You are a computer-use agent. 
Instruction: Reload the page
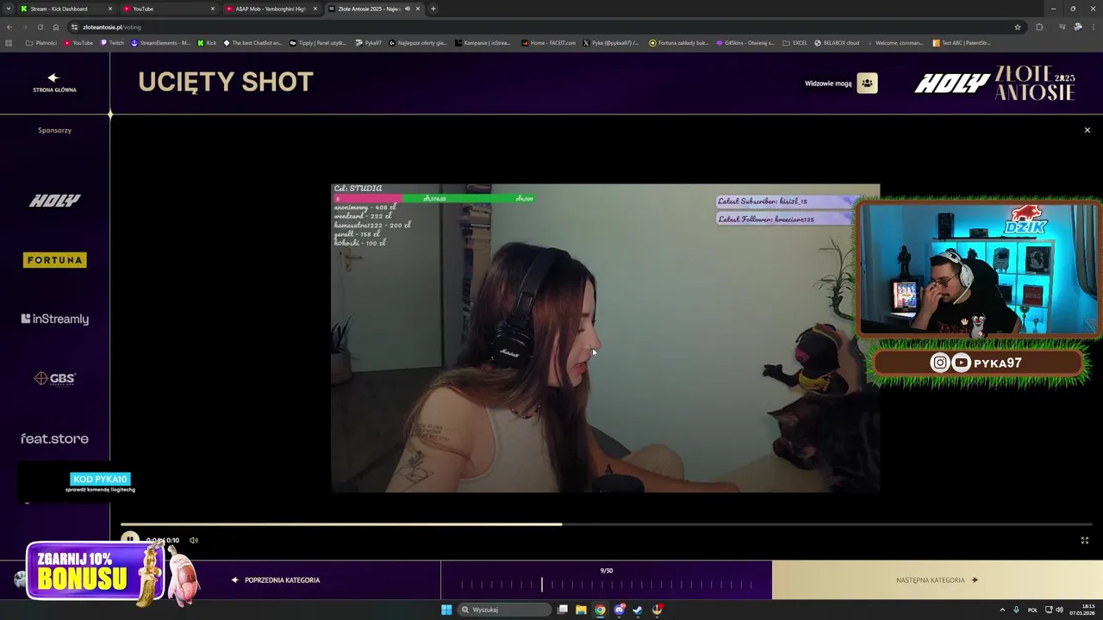click(x=40, y=27)
